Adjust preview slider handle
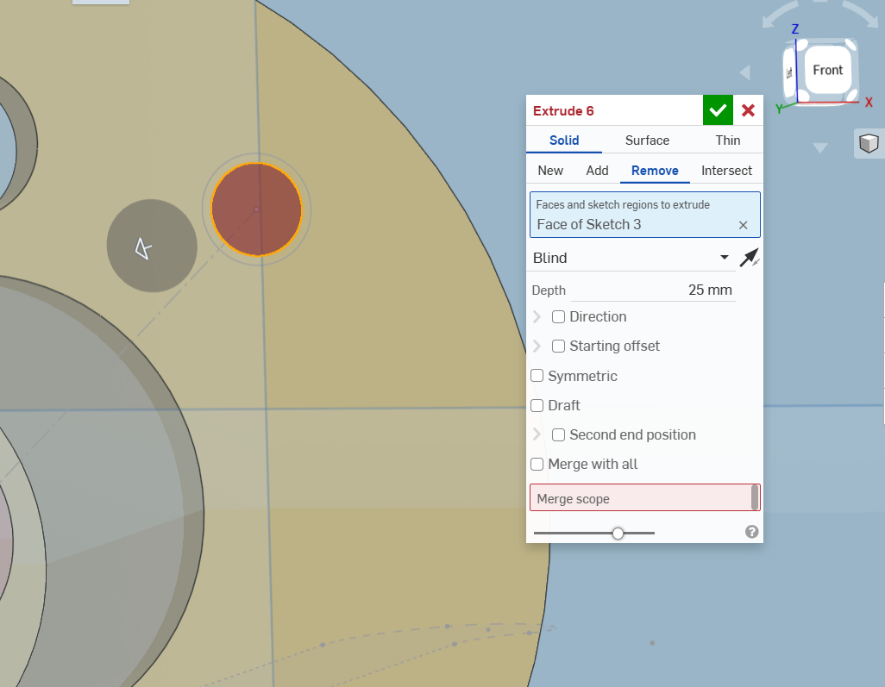Viewport: 885px width, 687px height. pyautogui.click(x=618, y=533)
